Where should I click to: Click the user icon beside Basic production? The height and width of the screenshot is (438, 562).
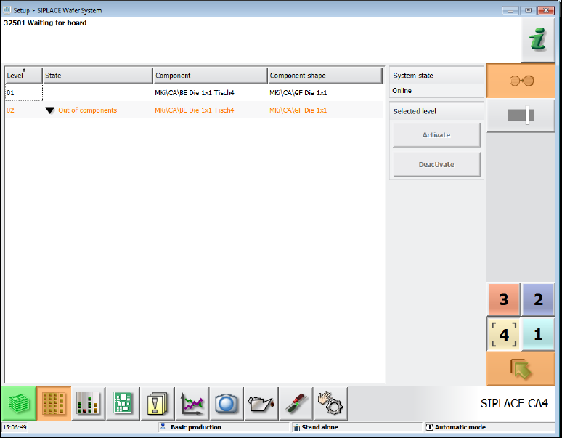tap(163, 426)
